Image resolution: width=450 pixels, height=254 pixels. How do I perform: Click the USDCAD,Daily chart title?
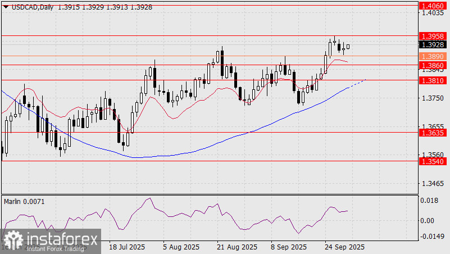point(33,7)
